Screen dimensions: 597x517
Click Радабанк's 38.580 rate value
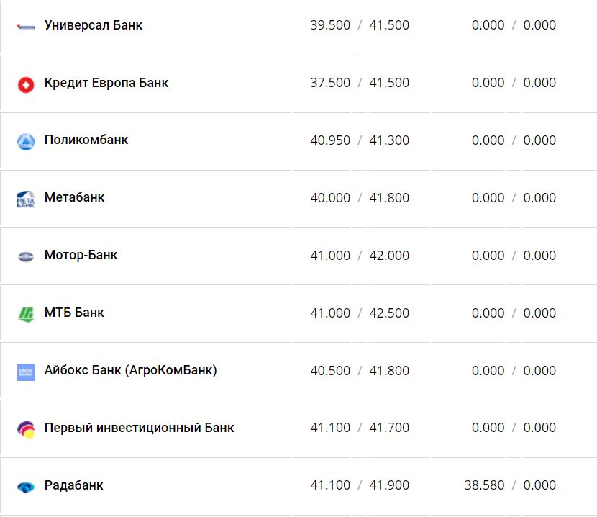point(484,485)
